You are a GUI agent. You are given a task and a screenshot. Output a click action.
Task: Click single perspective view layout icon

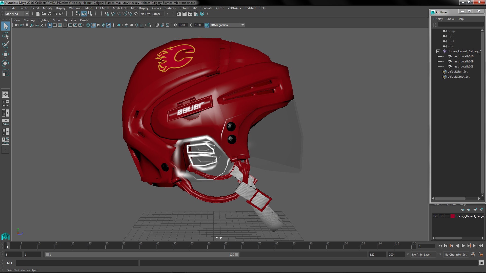(x=6, y=94)
